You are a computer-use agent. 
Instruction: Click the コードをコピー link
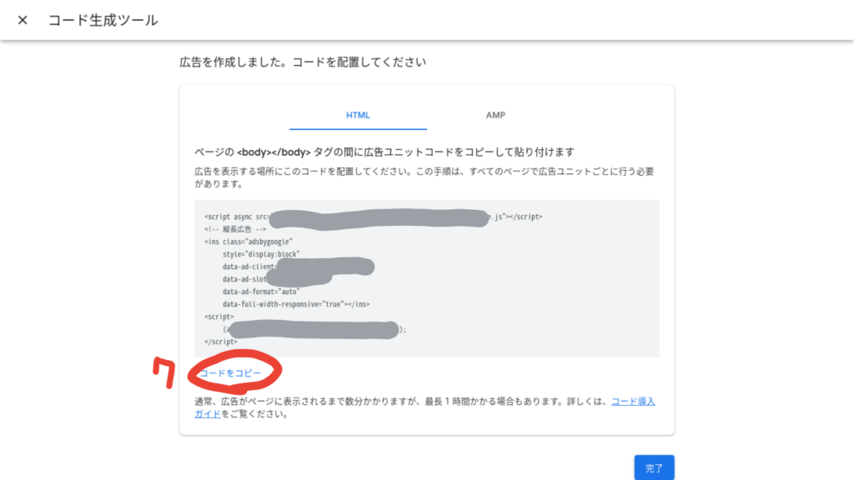[230, 373]
